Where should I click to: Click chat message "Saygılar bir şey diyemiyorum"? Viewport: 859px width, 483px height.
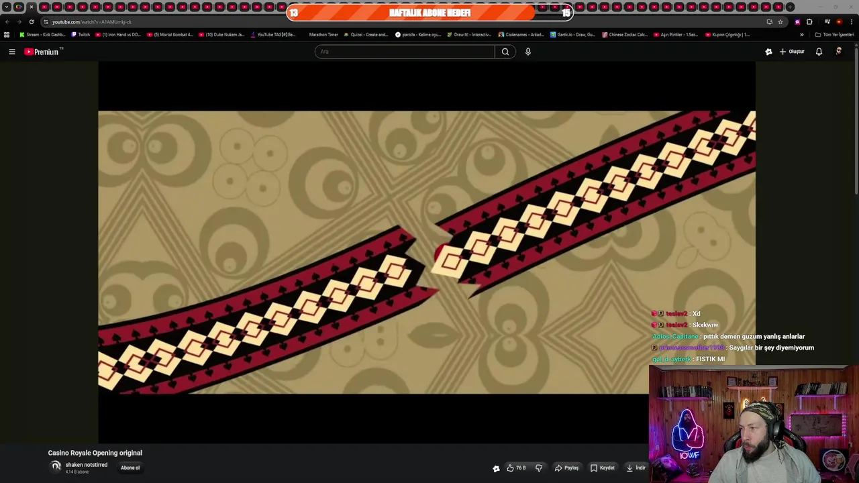(x=772, y=347)
